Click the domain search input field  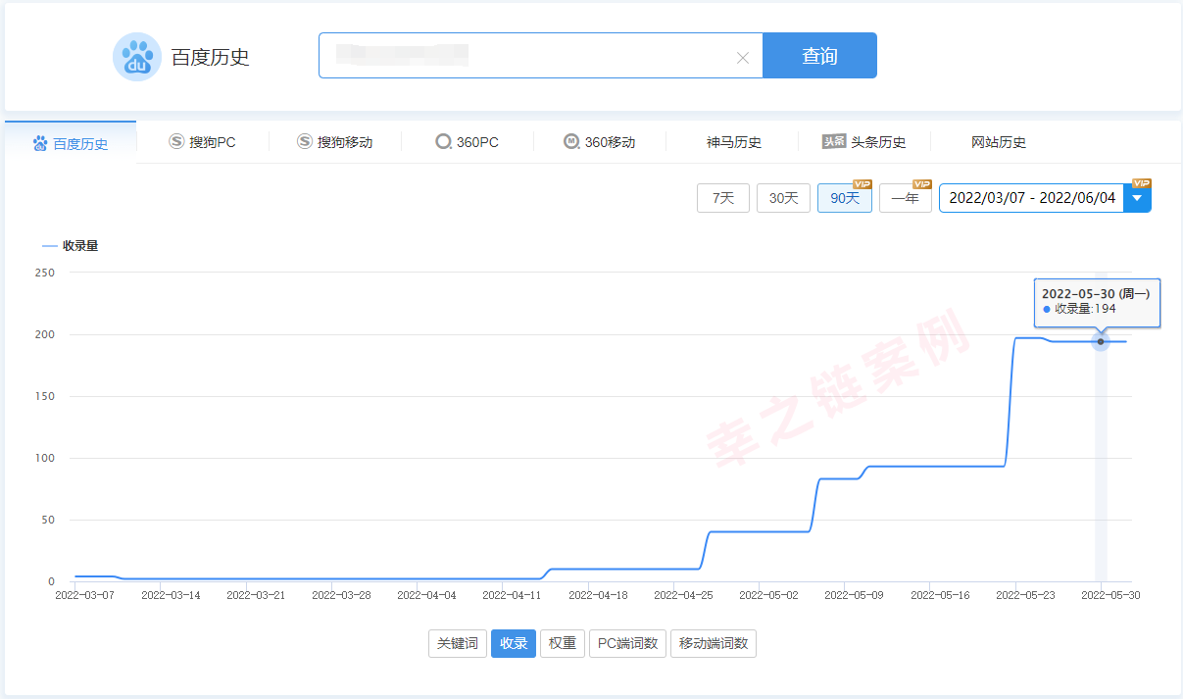click(x=529, y=56)
